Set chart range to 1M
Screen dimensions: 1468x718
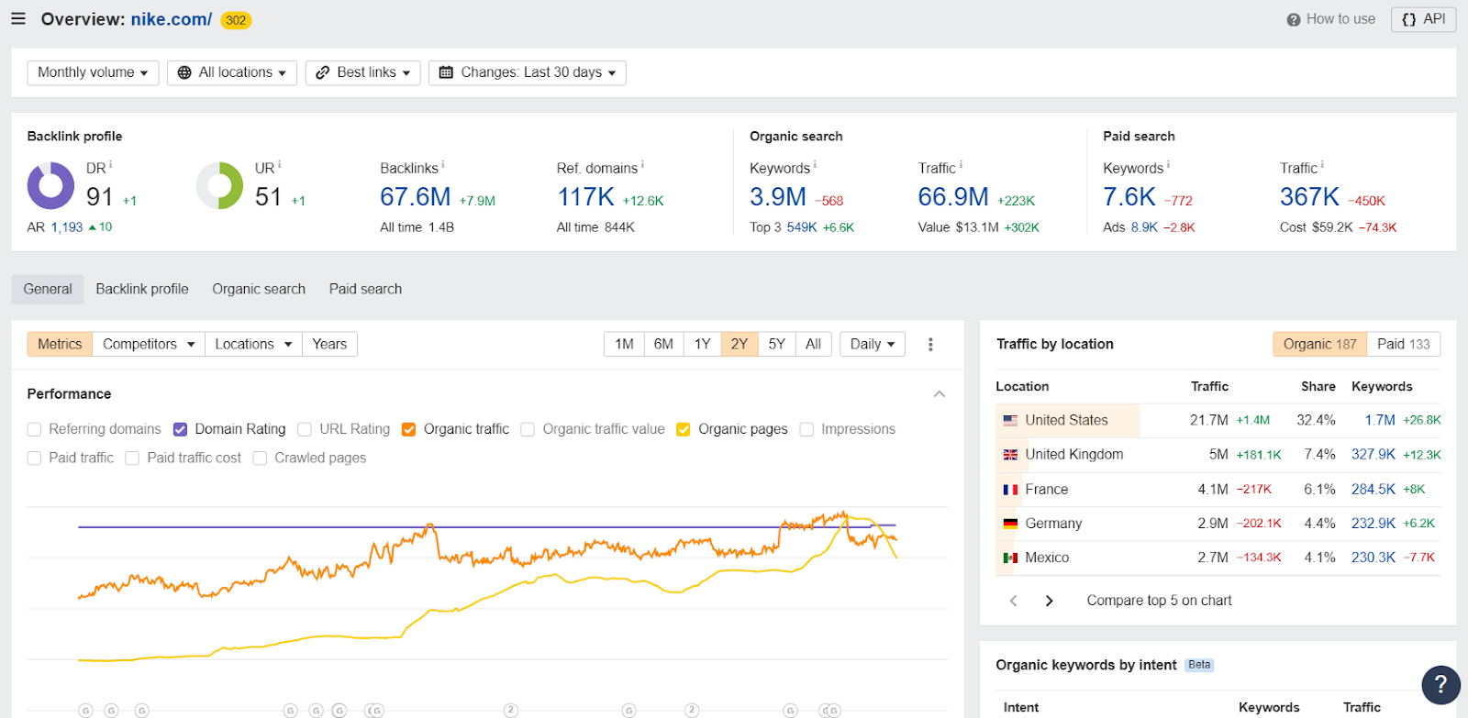point(625,344)
